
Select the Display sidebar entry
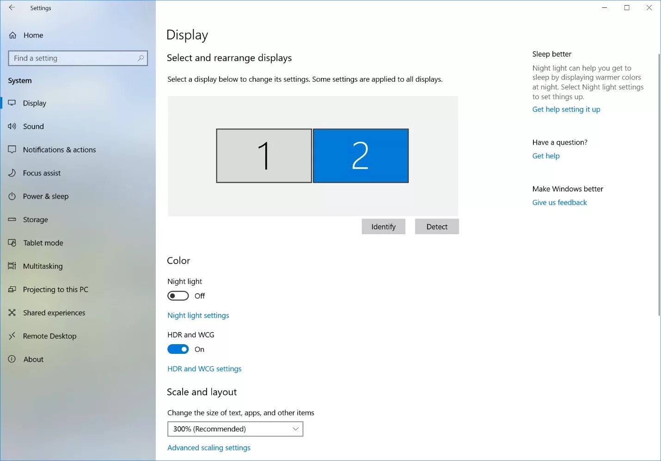(35, 103)
